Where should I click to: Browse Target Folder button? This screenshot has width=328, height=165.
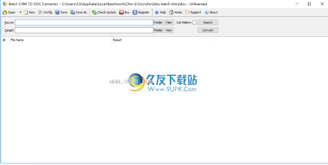click(158, 30)
